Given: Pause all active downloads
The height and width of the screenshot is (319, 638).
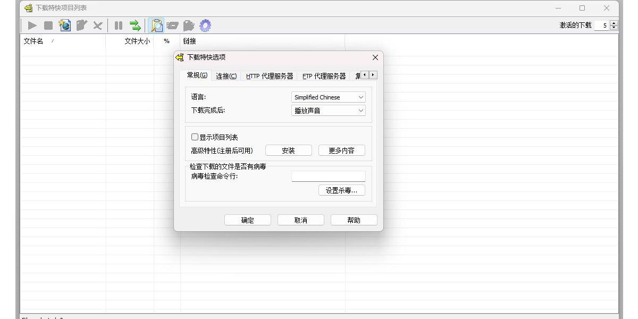Looking at the screenshot, I should [117, 25].
